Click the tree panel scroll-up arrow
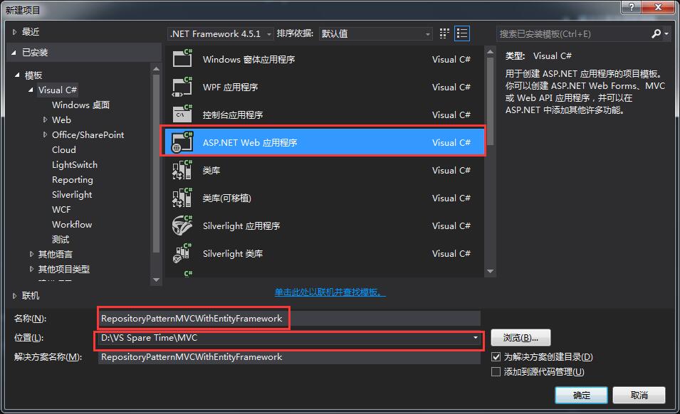The image size is (680, 414). (x=157, y=68)
